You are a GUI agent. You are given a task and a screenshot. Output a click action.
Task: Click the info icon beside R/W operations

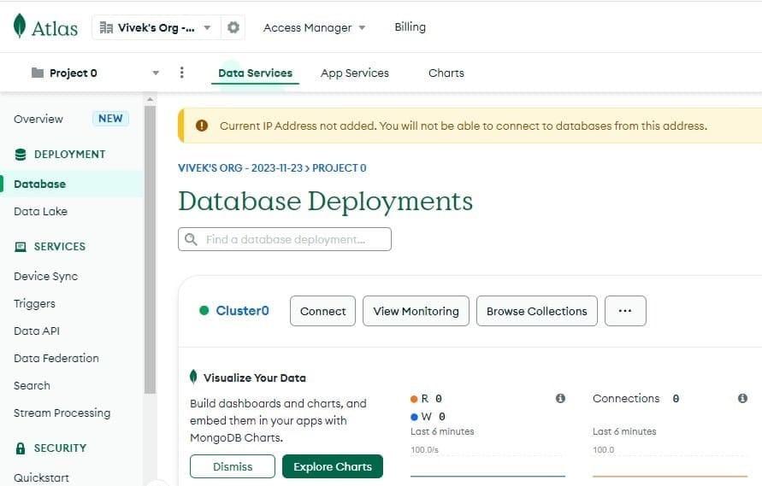click(x=560, y=398)
